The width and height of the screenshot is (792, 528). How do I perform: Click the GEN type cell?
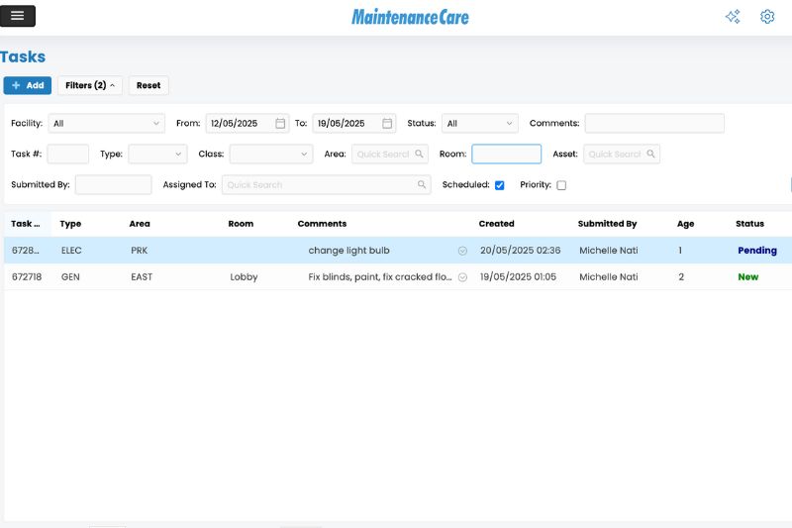click(70, 277)
